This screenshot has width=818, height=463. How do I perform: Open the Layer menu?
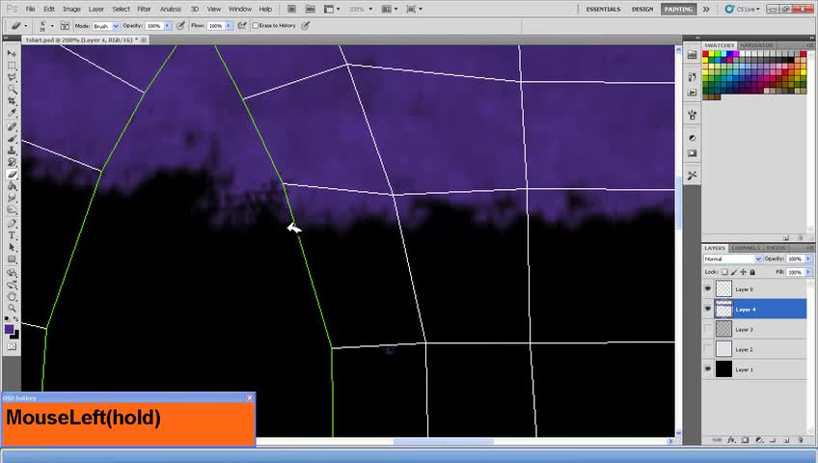coord(96,9)
